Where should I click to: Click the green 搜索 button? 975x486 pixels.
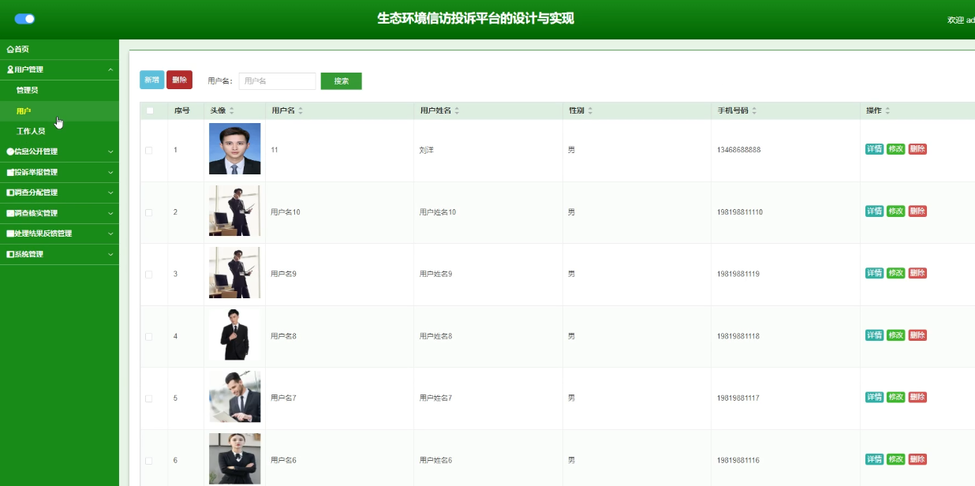tap(341, 80)
